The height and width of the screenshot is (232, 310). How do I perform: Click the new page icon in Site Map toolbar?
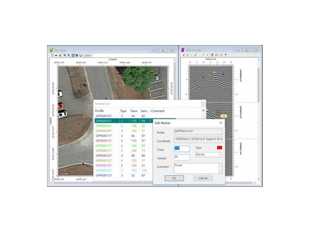[x=52, y=55]
